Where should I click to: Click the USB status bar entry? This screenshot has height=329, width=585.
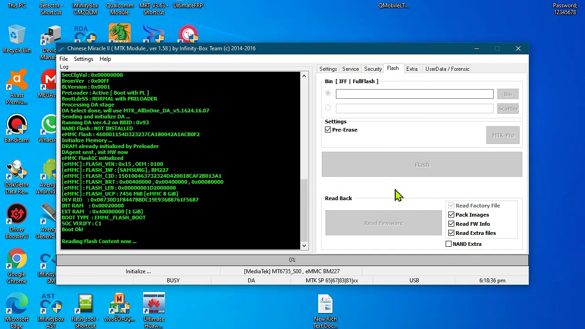click(x=414, y=281)
